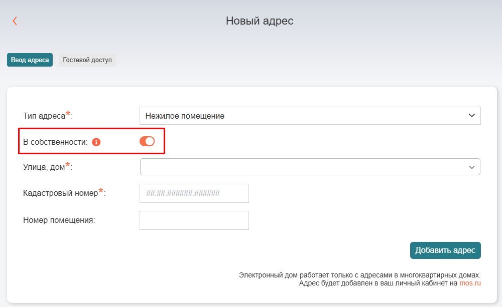Click the Улица, дом label
This screenshot has width=502, height=307.
click(x=44, y=167)
